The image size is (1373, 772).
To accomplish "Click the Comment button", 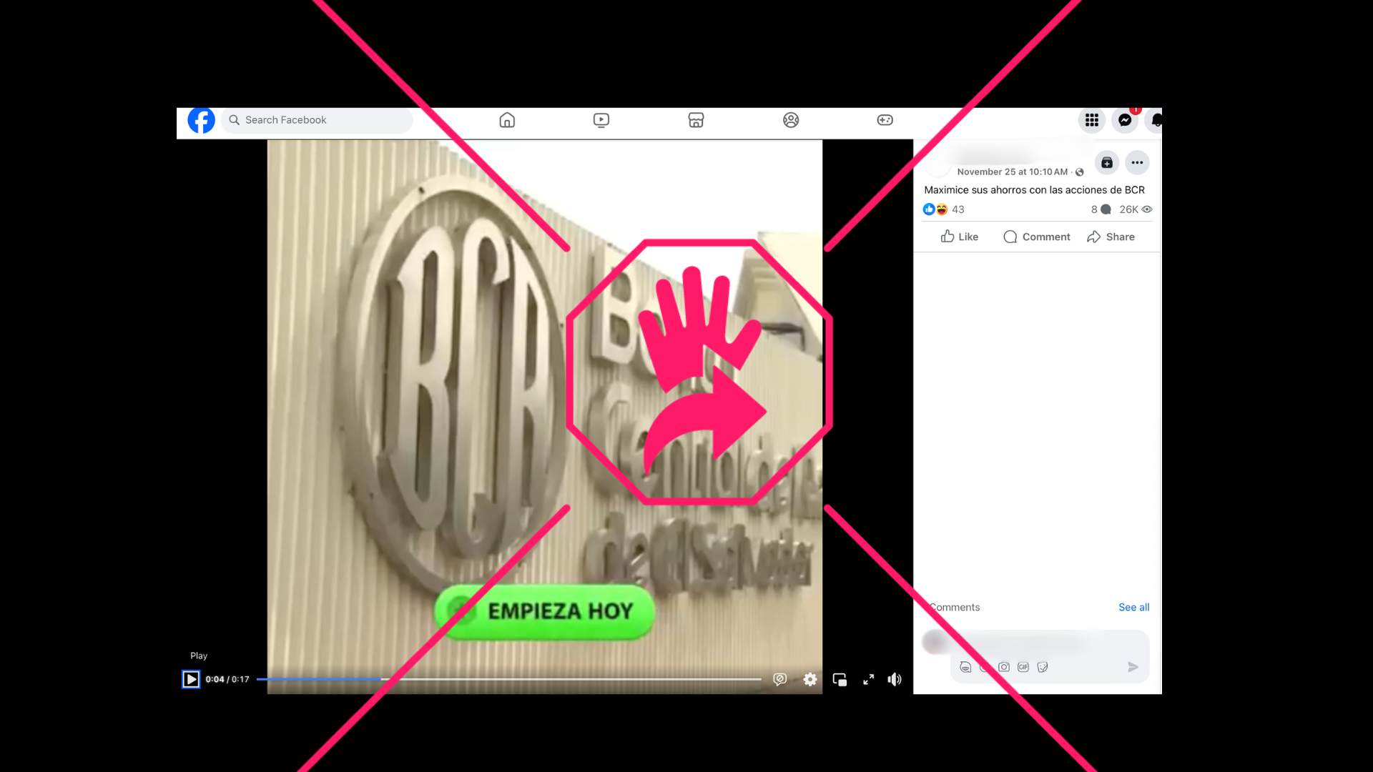I will 1036,237.
